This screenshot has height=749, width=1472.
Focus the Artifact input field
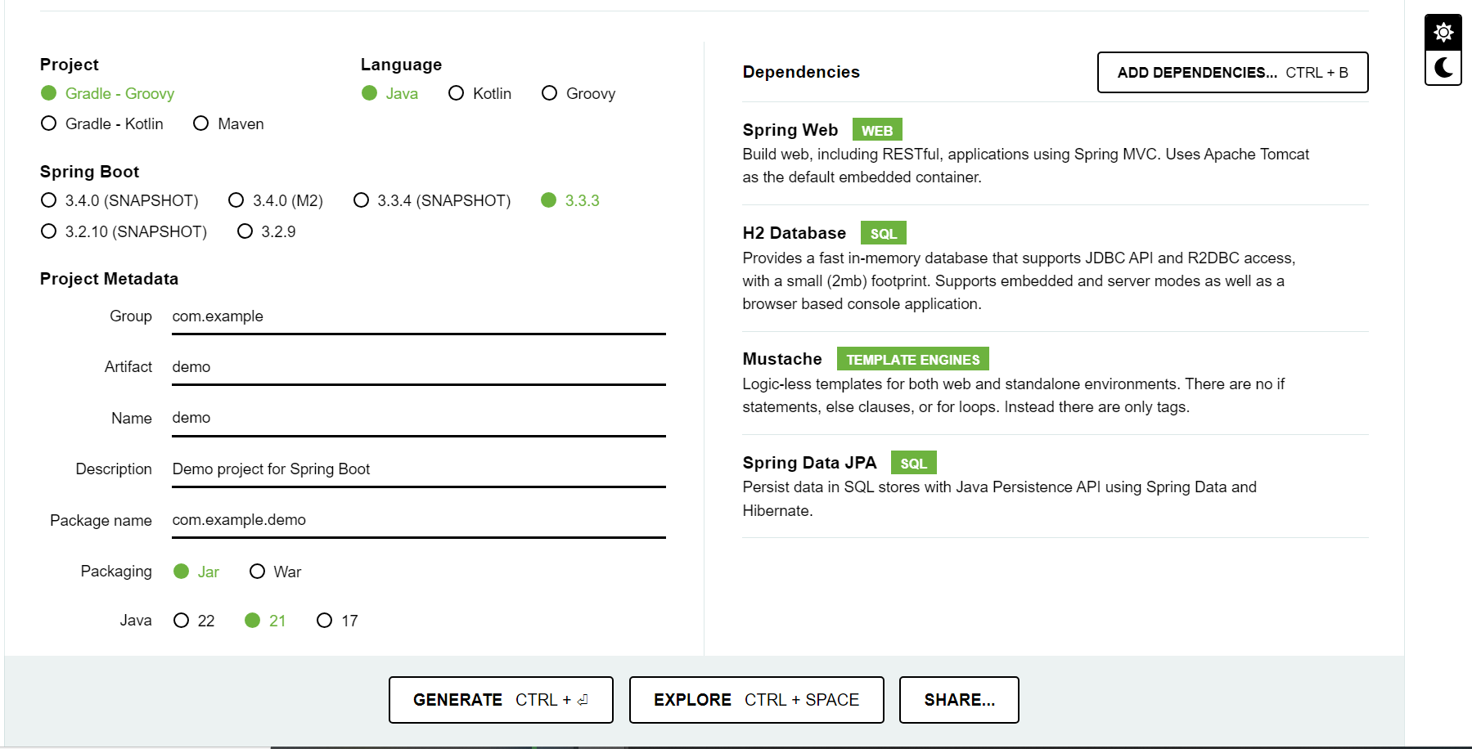coord(419,367)
